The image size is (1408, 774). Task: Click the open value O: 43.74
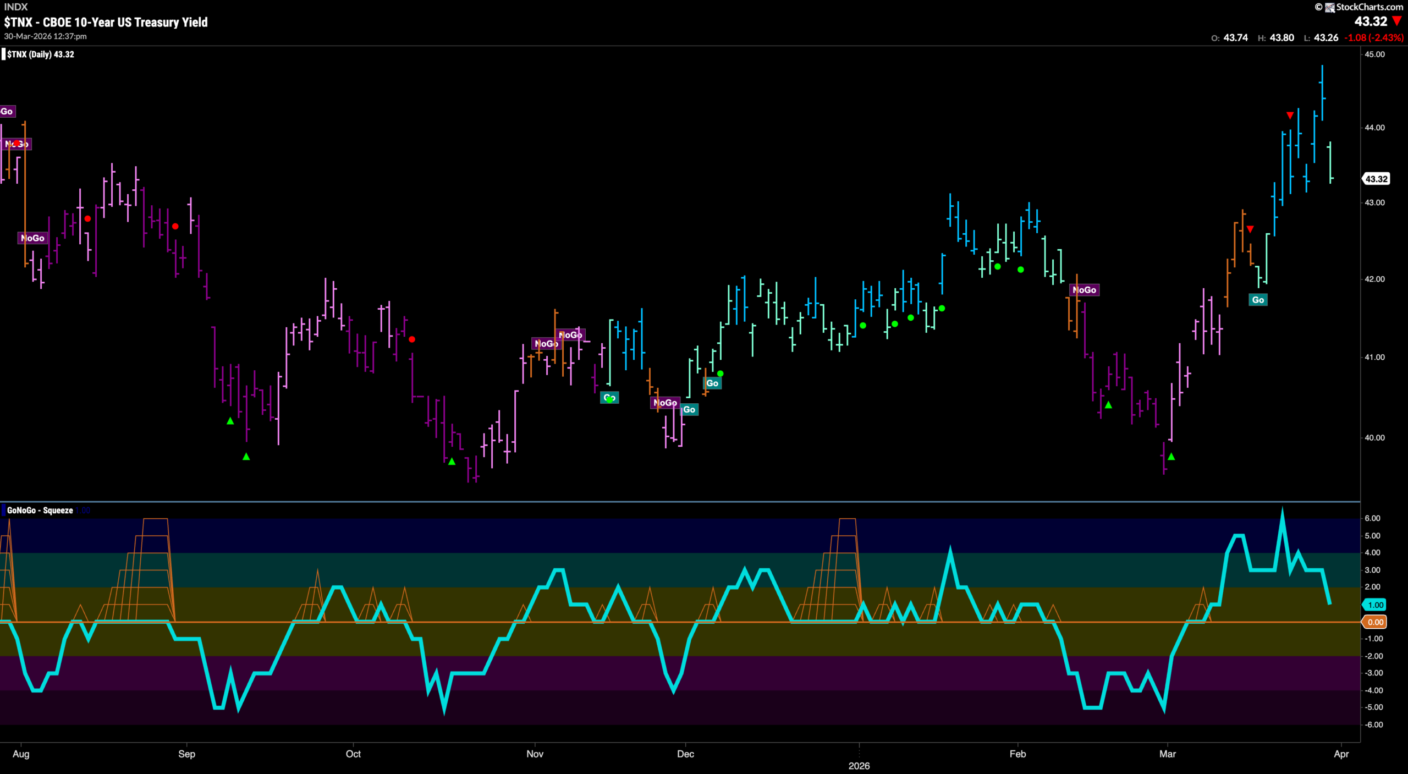click(x=1229, y=38)
